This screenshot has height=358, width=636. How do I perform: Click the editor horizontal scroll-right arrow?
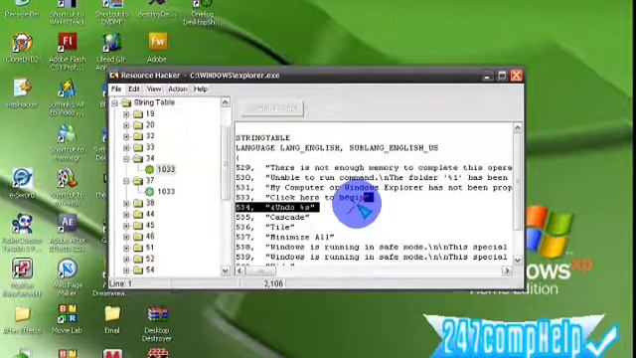(x=507, y=270)
